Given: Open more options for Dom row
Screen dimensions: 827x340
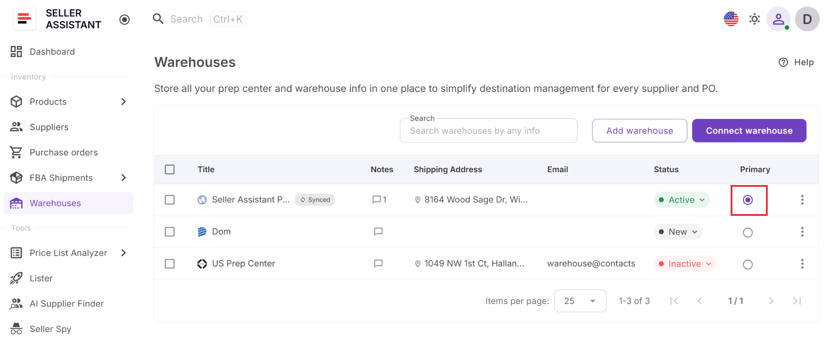Looking at the screenshot, I should pos(802,232).
